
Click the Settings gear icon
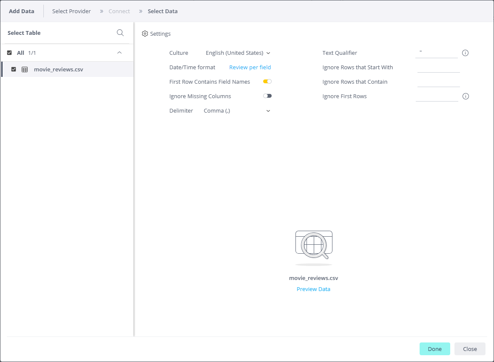[x=145, y=34]
